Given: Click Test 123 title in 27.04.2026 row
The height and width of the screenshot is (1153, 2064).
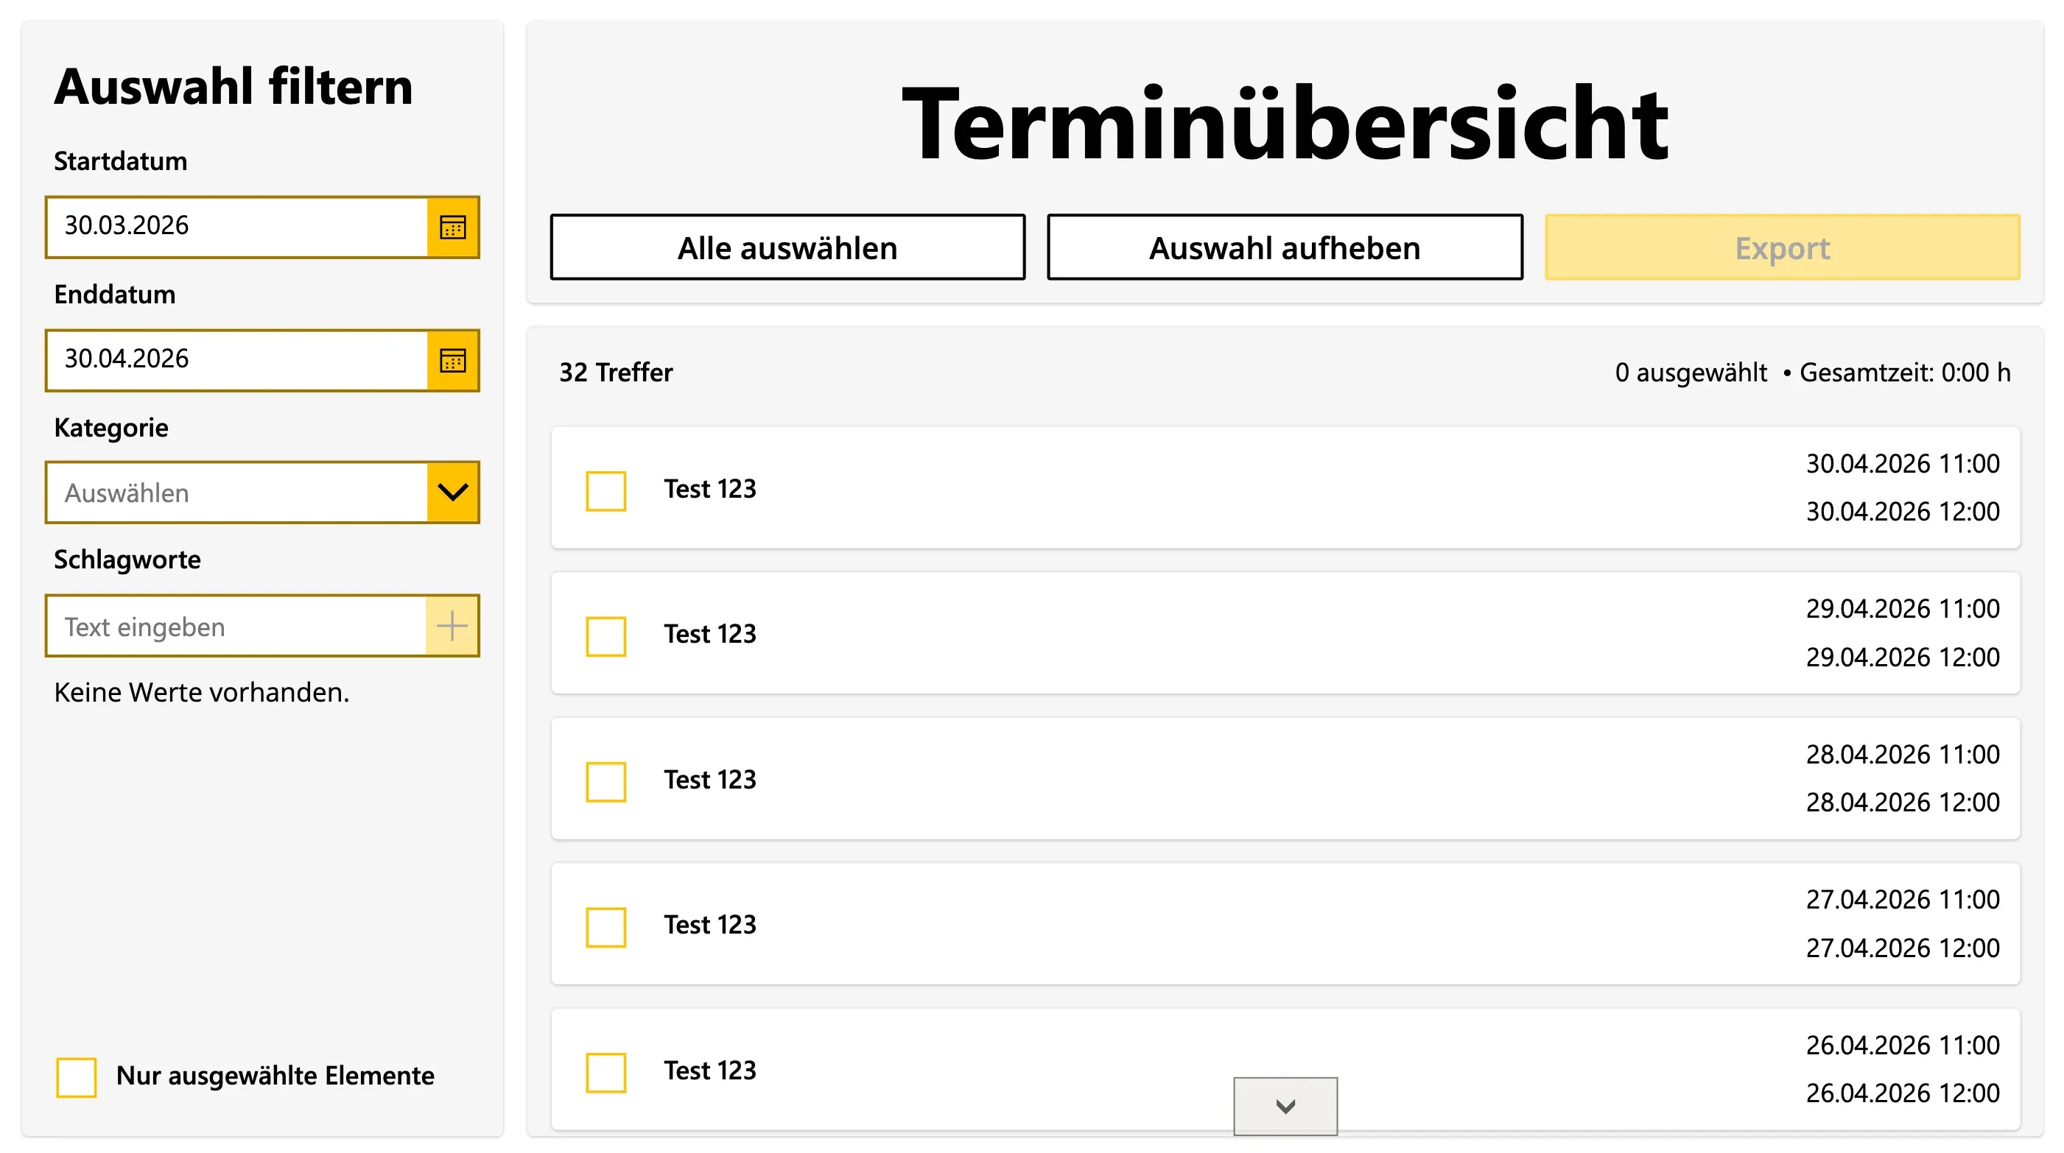Looking at the screenshot, I should pyautogui.click(x=710, y=925).
